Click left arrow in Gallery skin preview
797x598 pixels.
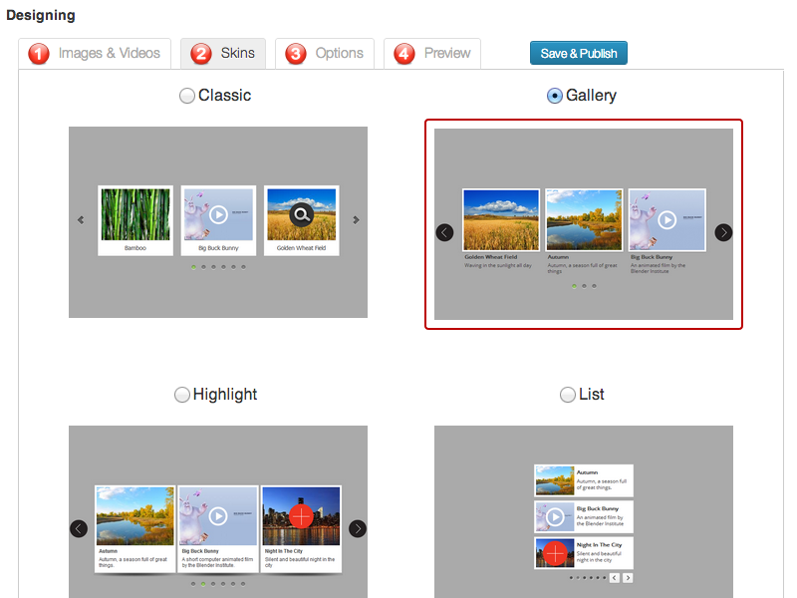pyautogui.click(x=445, y=232)
